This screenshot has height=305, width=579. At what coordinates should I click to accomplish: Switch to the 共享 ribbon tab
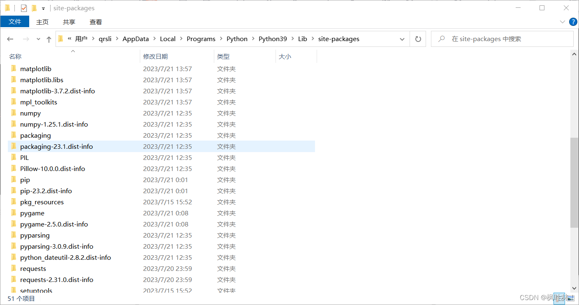point(69,22)
